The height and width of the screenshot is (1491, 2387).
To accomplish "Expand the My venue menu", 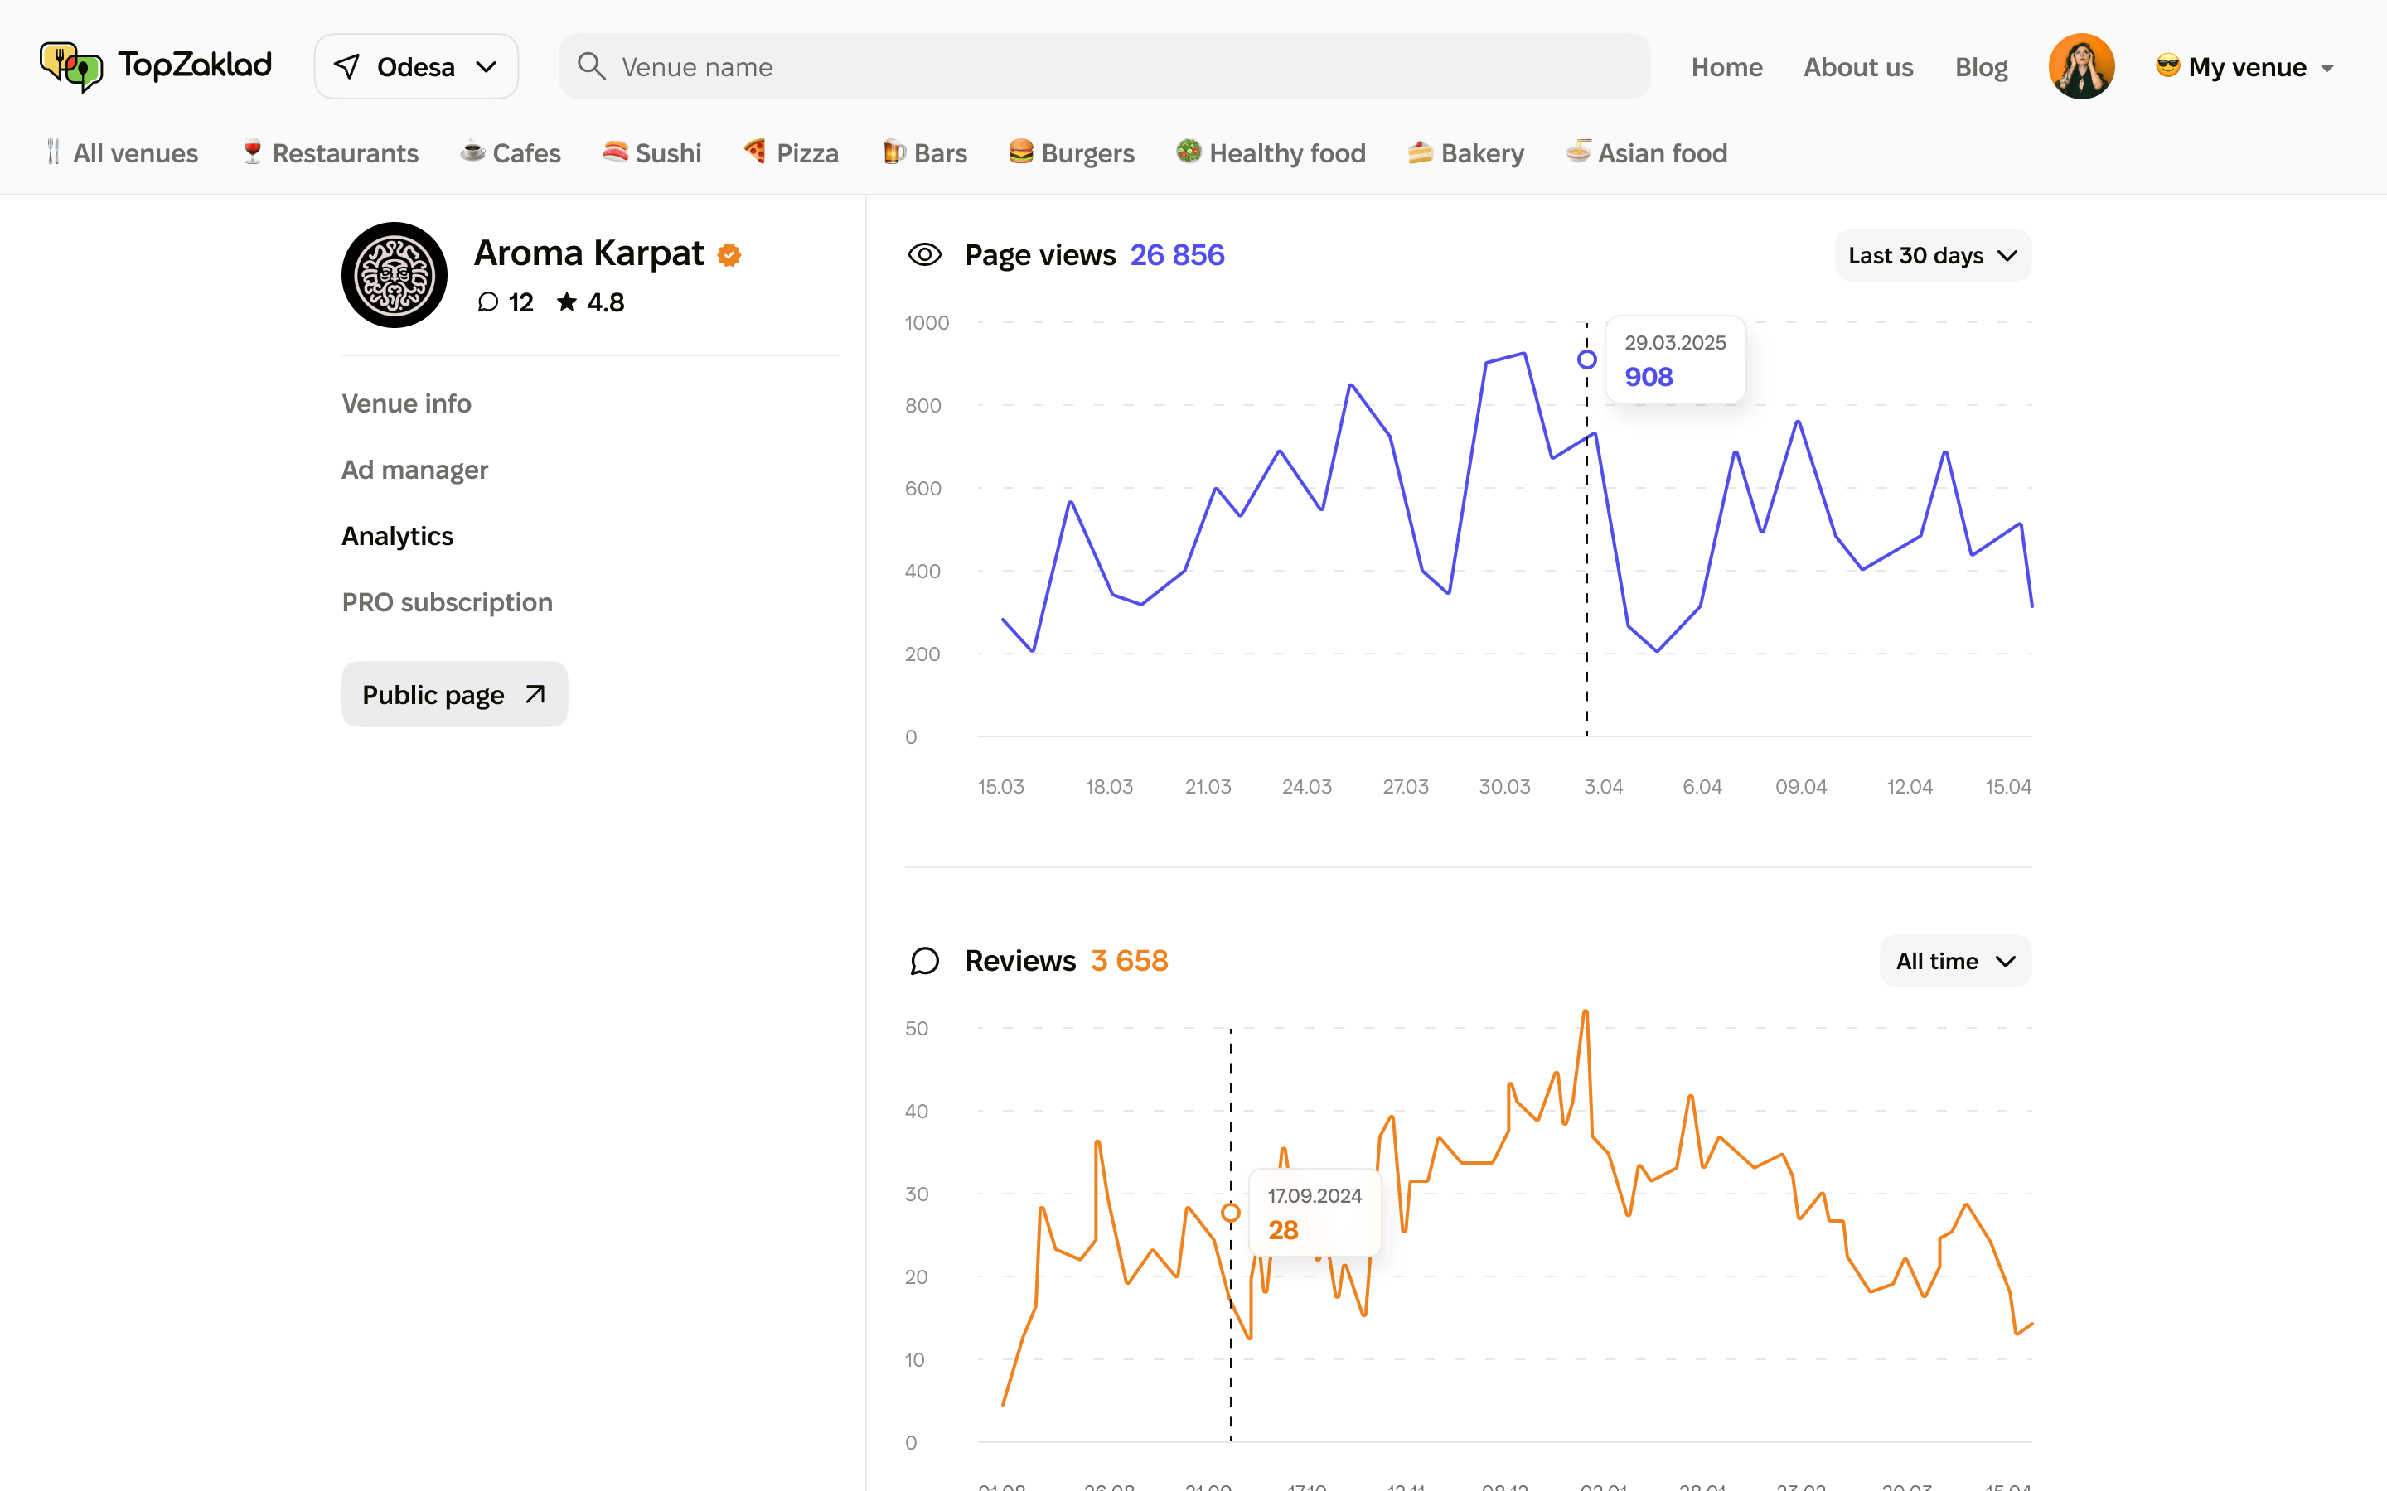I will (x=2243, y=66).
